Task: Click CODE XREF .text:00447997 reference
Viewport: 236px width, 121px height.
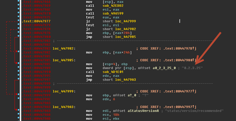Action: click(166, 107)
